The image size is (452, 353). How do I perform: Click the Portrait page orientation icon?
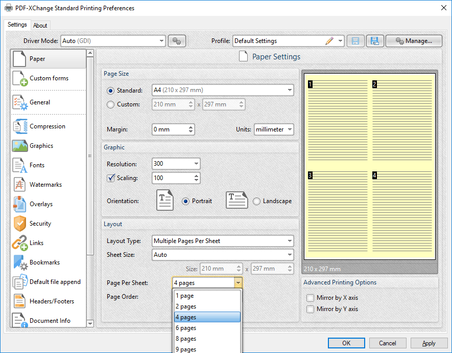tap(165, 200)
